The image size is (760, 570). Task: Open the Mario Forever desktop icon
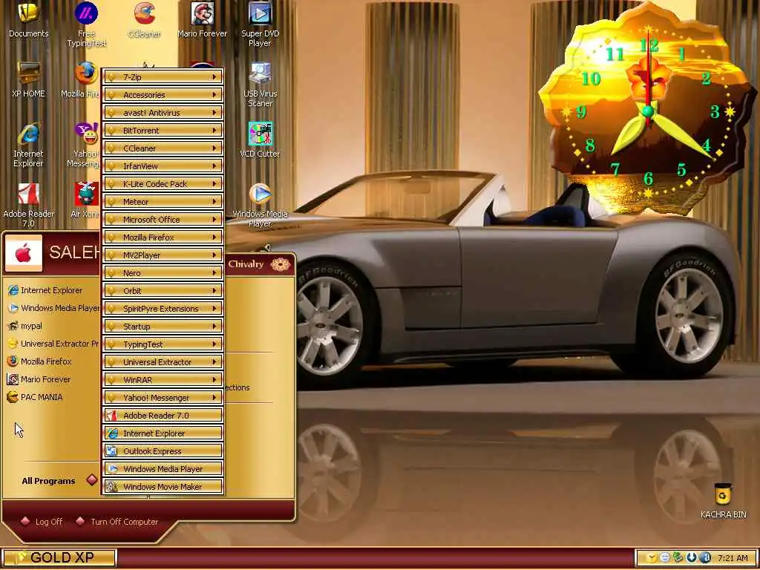tap(202, 20)
